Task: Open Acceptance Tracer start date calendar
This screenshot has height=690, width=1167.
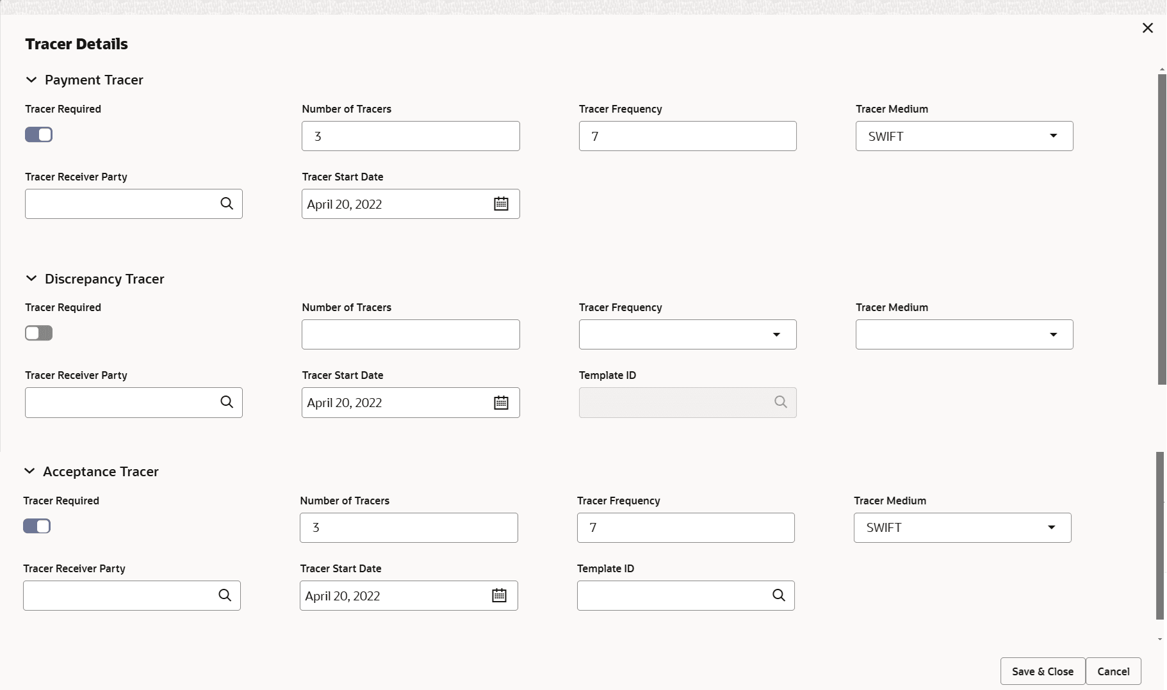Action: coord(499,595)
